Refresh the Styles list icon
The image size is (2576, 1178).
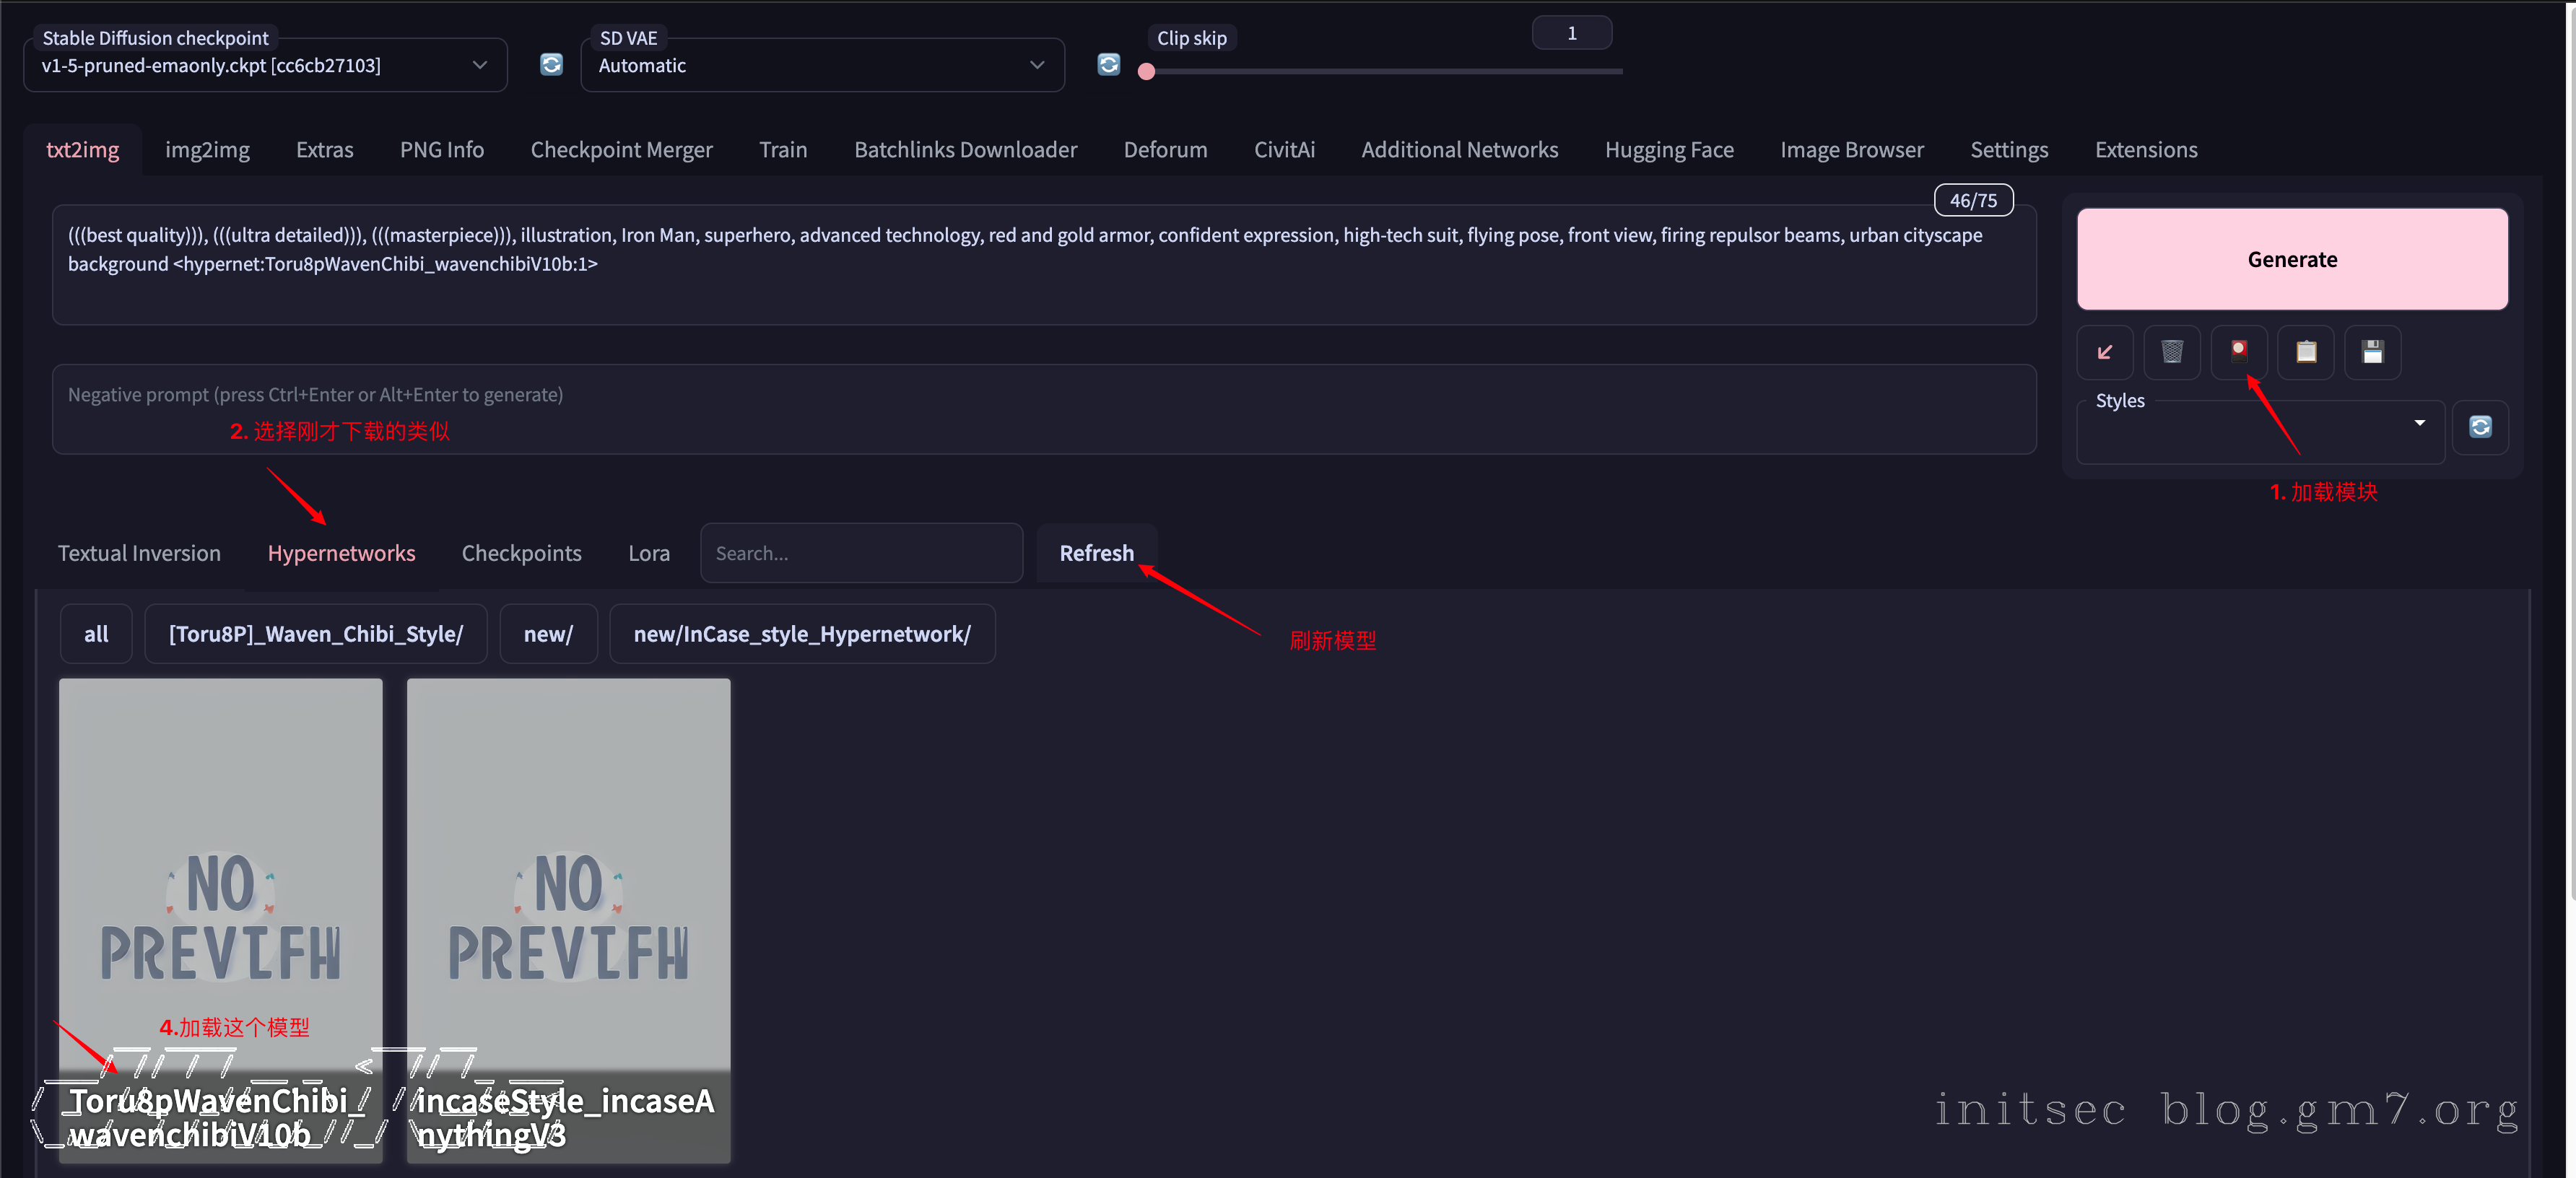(x=2480, y=427)
